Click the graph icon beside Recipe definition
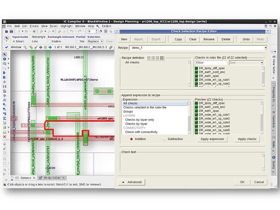 pos(162,58)
